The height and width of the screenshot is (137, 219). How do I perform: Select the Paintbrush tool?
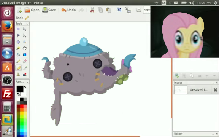click(18, 61)
